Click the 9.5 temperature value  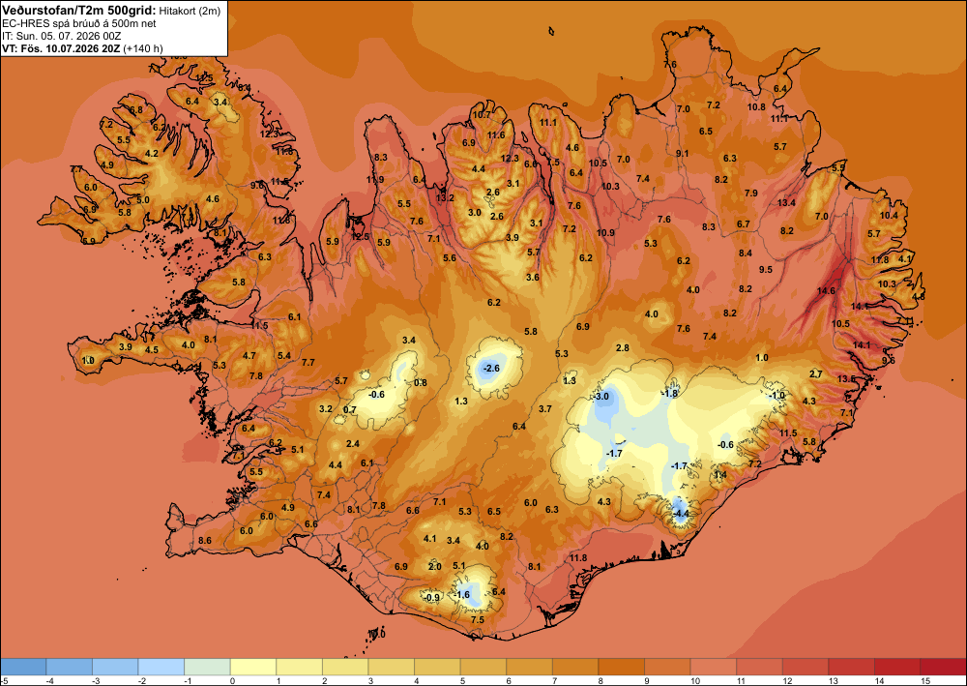(765, 270)
